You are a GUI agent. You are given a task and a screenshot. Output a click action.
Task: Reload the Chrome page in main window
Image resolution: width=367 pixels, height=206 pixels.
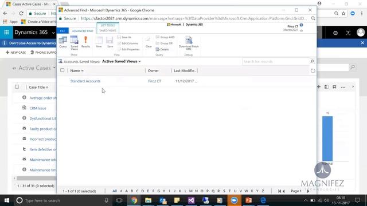[21, 13]
